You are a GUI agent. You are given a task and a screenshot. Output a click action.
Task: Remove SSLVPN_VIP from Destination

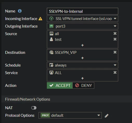115,52
